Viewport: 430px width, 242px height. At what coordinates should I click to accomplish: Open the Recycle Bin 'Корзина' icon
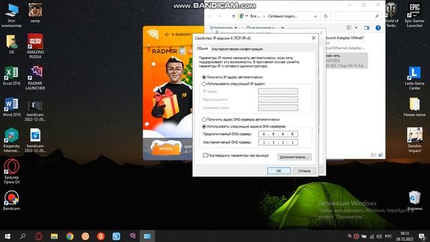click(x=415, y=200)
